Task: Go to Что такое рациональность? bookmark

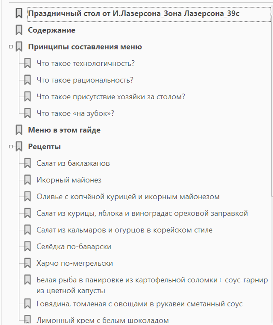Action: [85, 80]
